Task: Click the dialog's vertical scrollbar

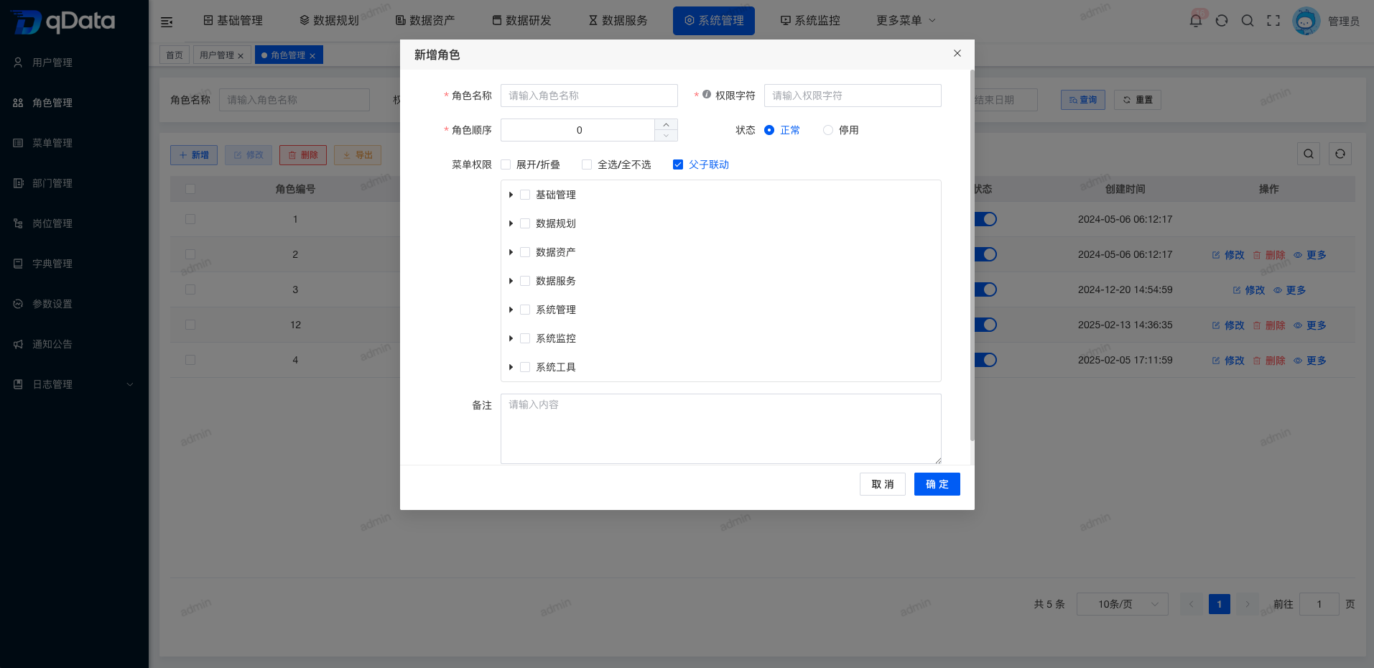Action: tap(973, 255)
